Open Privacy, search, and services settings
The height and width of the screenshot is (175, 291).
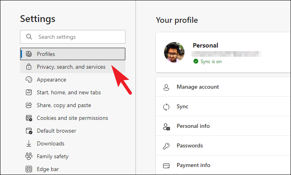click(x=73, y=67)
